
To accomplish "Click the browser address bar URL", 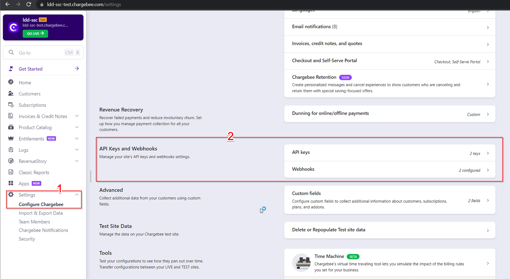I will (84, 5).
